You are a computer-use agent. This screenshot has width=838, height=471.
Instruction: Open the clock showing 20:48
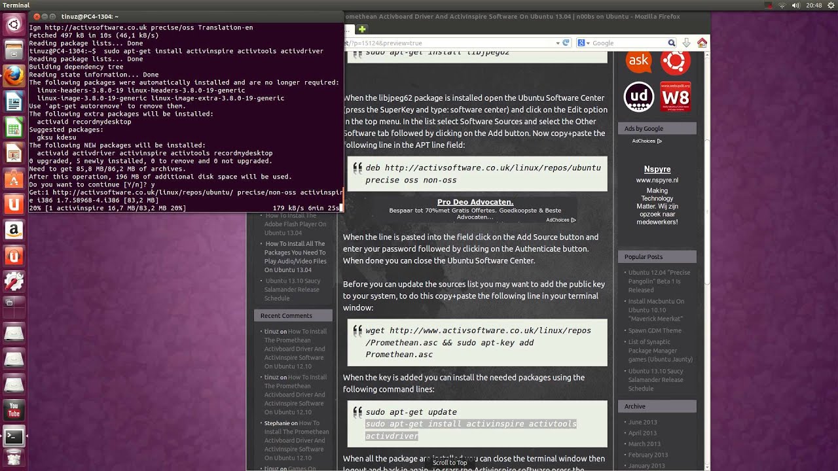[814, 5]
